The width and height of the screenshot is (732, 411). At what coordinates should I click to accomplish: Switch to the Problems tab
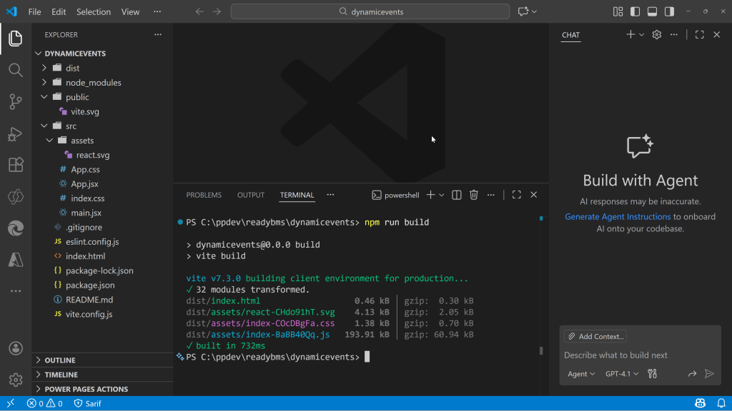[x=204, y=195]
